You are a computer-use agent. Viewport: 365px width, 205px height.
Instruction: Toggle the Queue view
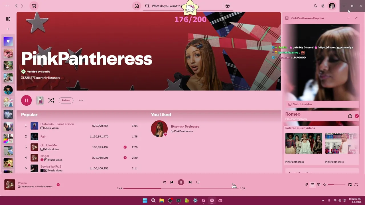(313, 185)
